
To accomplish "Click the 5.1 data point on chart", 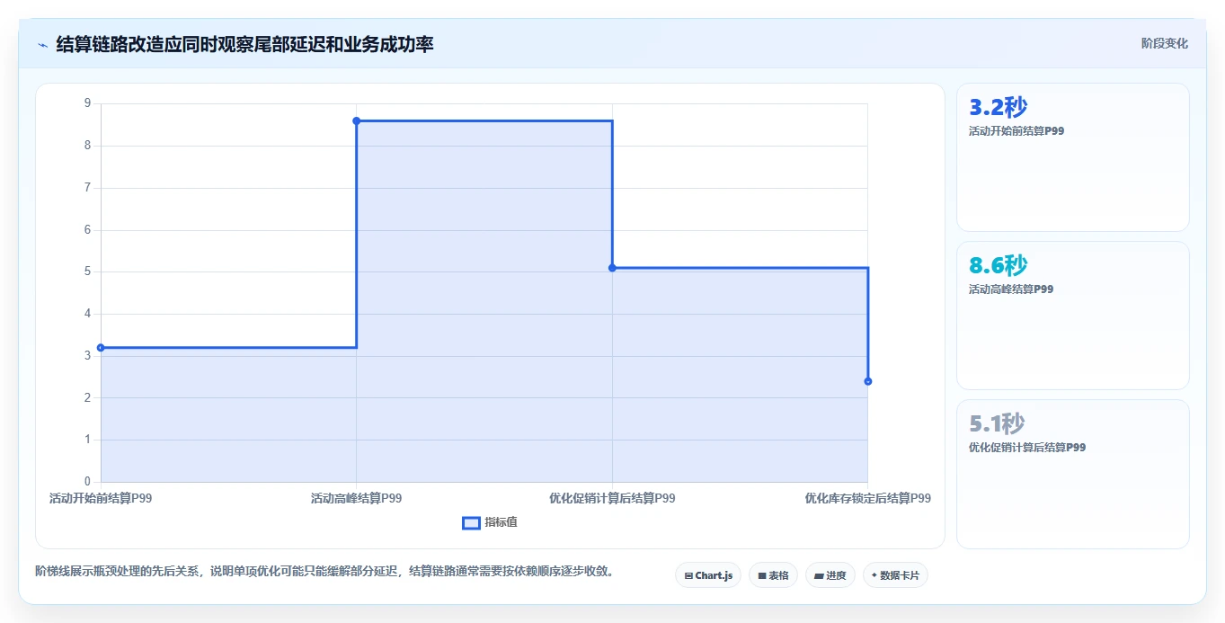I will point(612,268).
